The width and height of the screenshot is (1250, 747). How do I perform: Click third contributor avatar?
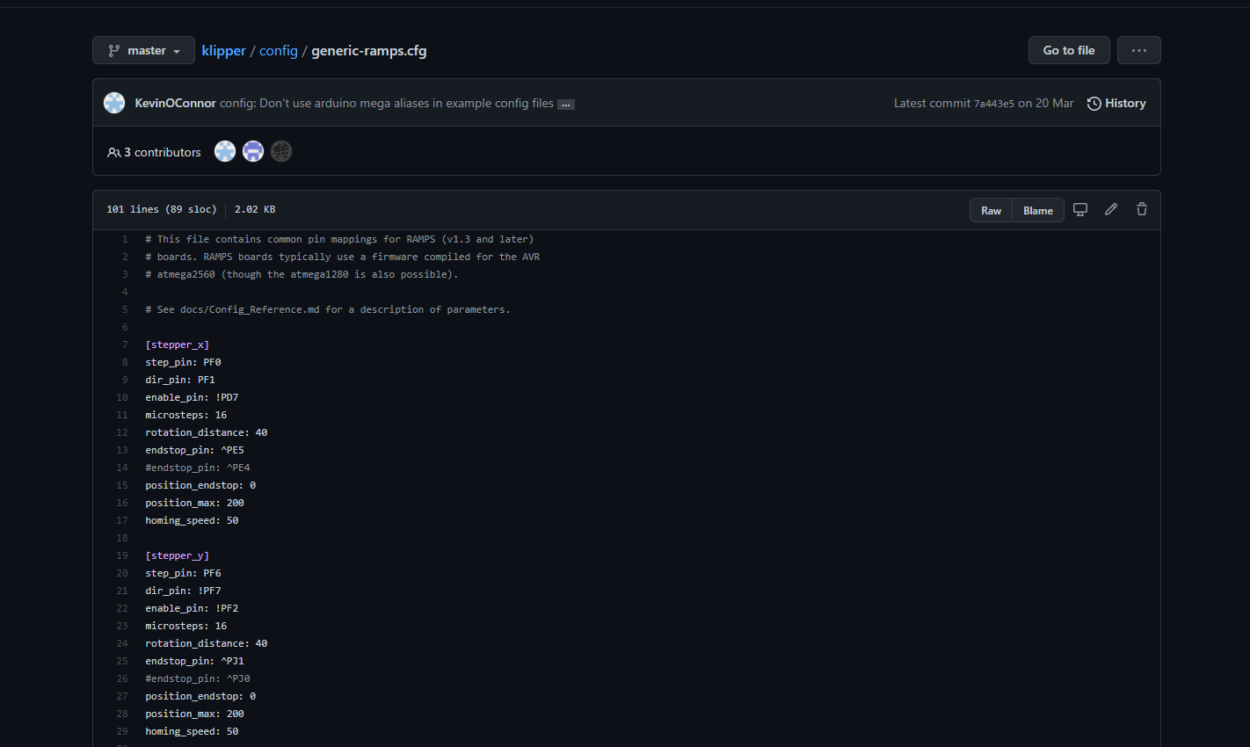coord(281,151)
